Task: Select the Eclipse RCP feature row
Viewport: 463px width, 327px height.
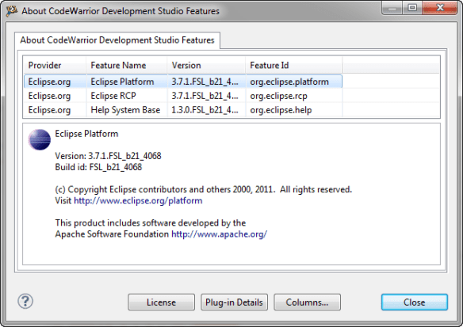Action: click(183, 96)
